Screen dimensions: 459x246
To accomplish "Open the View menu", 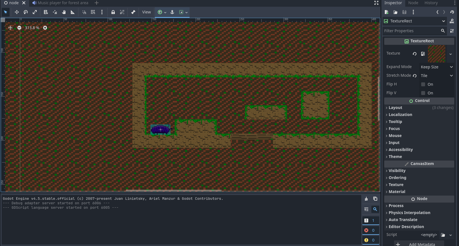I will (x=146, y=12).
